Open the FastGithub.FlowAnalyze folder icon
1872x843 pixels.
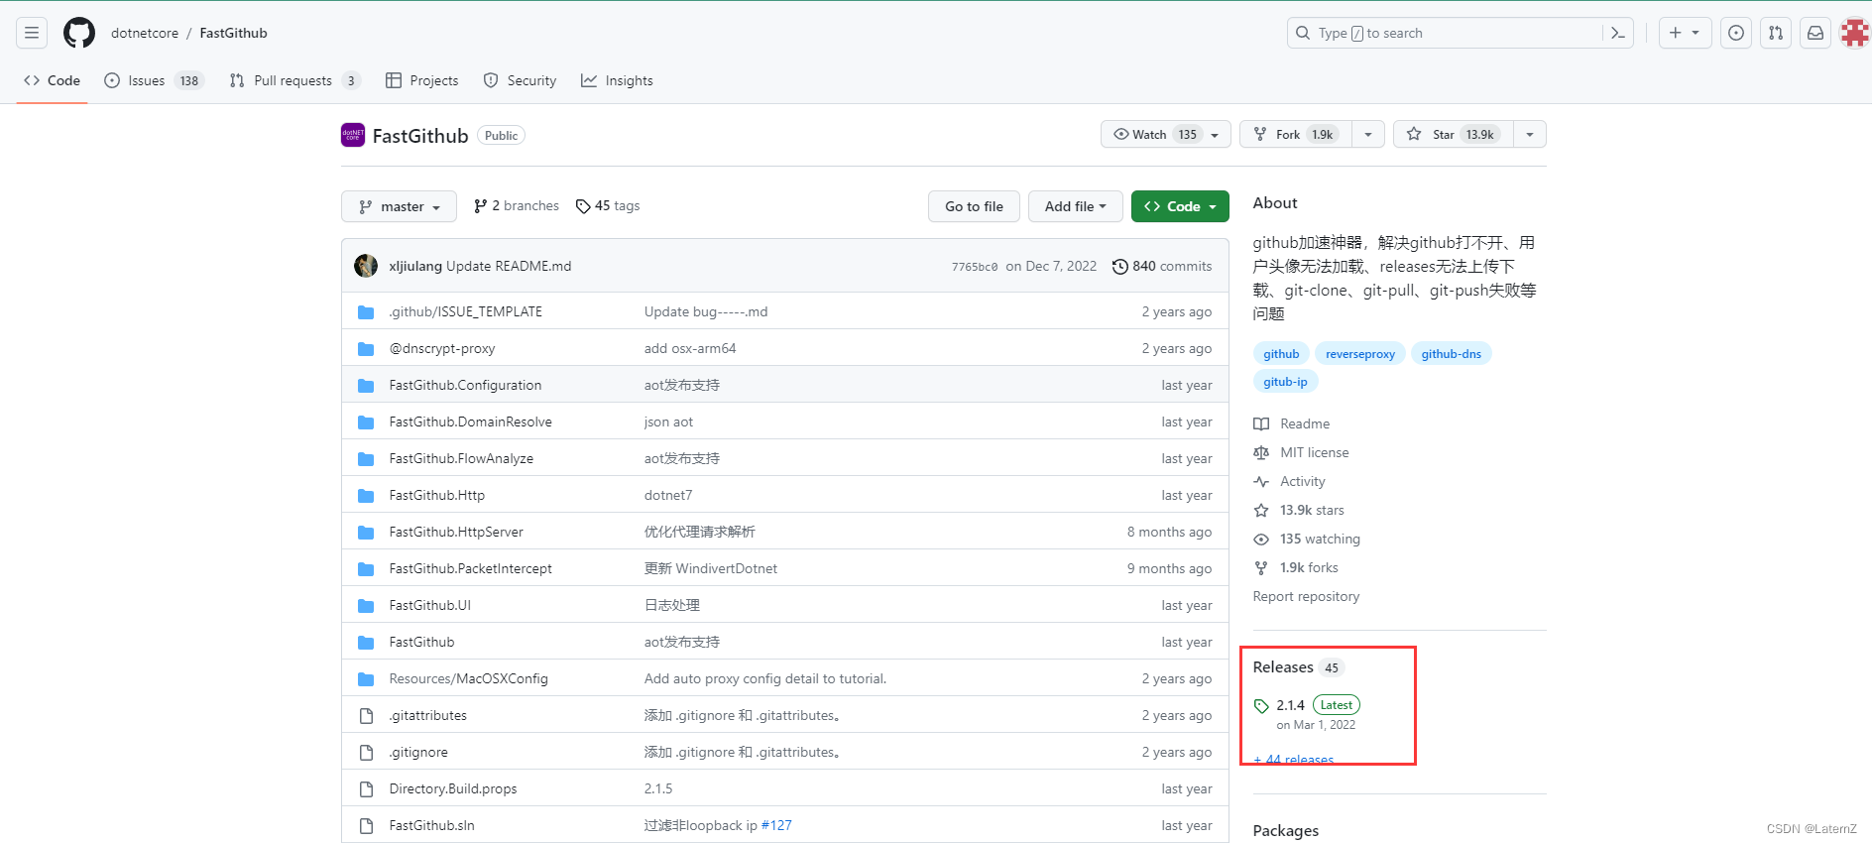pyautogui.click(x=366, y=458)
